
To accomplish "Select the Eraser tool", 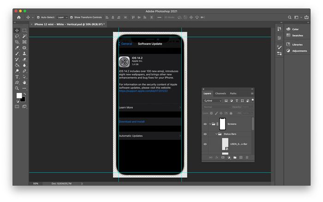I will (x=24, y=59).
